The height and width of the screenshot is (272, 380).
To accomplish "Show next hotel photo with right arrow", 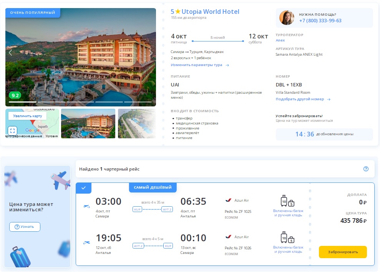I will [151, 53].
